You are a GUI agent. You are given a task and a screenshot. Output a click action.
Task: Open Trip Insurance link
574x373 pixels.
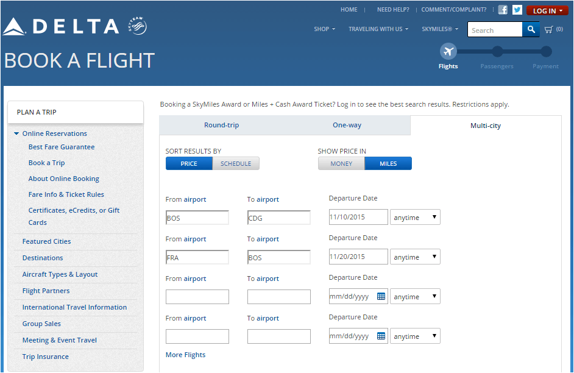click(x=45, y=357)
